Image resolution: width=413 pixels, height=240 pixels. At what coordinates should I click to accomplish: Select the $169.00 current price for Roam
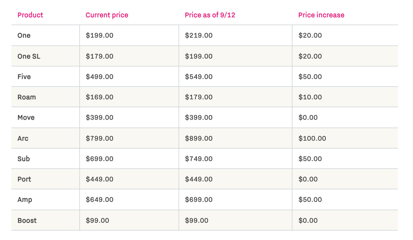coord(99,97)
